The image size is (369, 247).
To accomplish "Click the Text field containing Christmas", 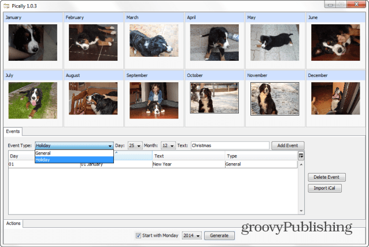I will pyautogui.click(x=230, y=146).
